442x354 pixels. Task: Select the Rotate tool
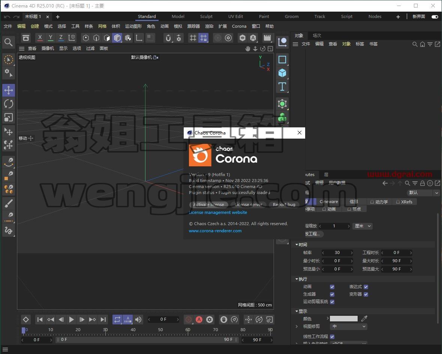point(9,104)
